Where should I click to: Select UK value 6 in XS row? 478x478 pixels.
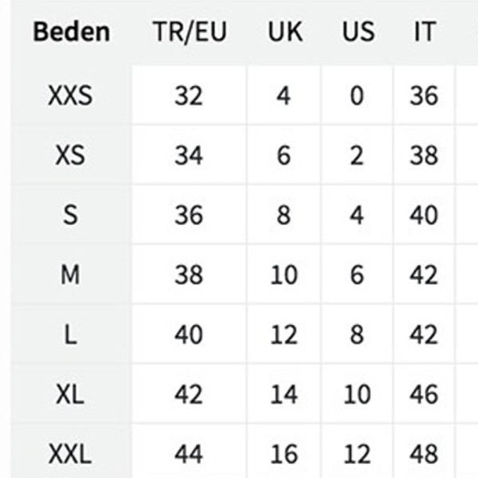point(284,155)
